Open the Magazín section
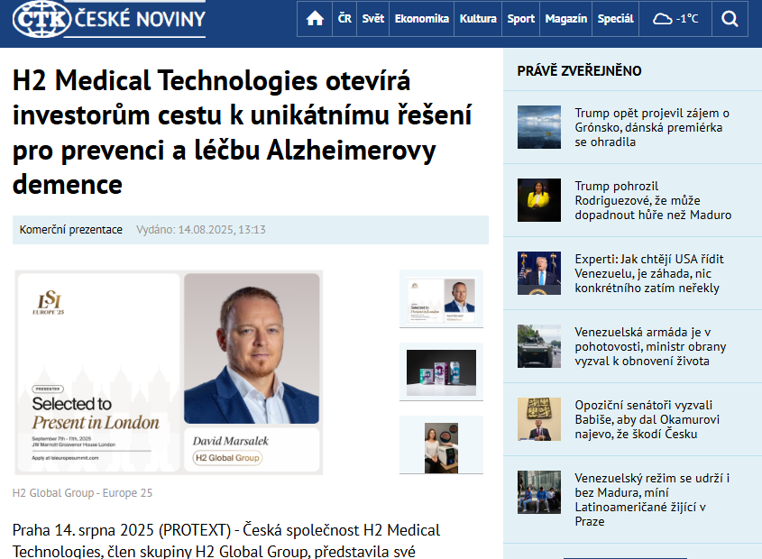The height and width of the screenshot is (559, 762). (x=565, y=18)
